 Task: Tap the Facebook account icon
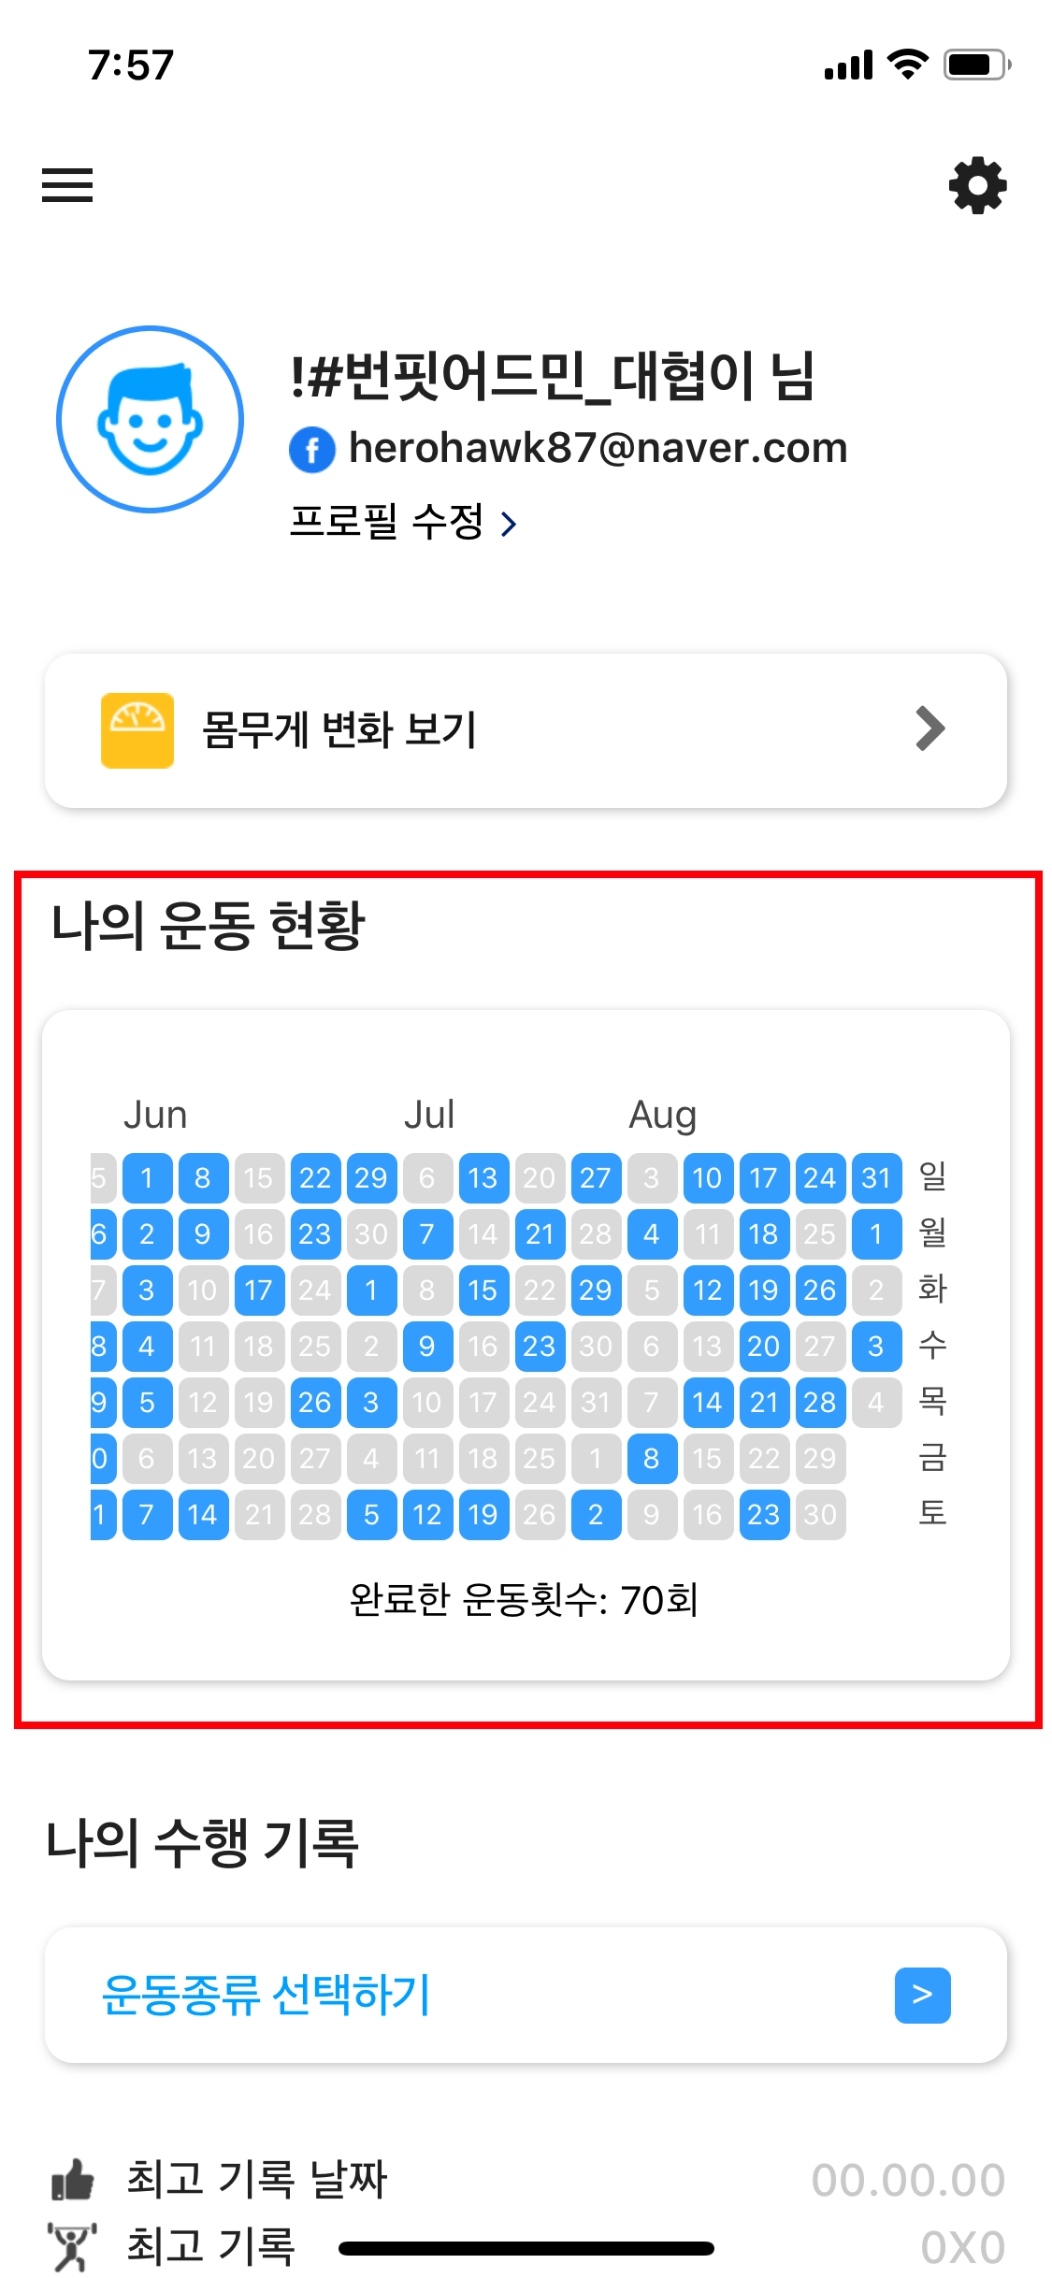[312, 450]
